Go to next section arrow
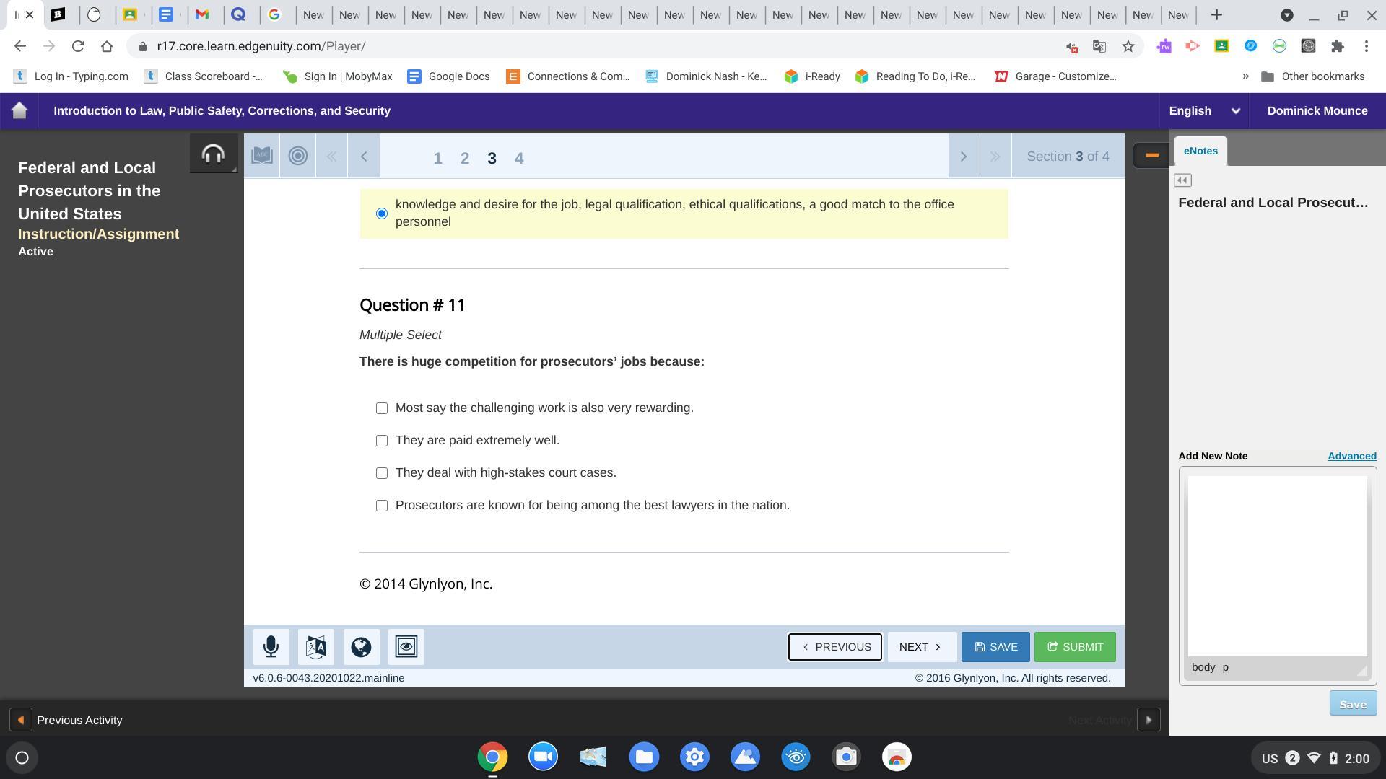The width and height of the screenshot is (1386, 779). 963,157
